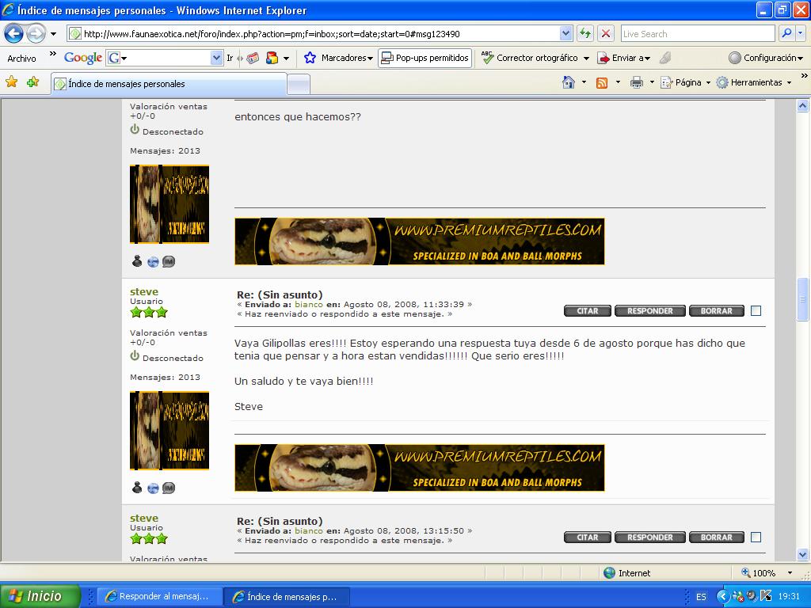This screenshot has height=608, width=811.
Task: Click the page zoom level 100% control
Action: [x=765, y=572]
